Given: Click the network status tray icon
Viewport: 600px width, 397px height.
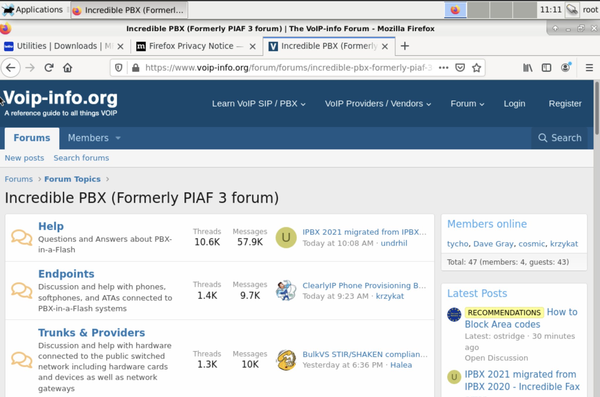Looking at the screenshot, I should point(572,10).
